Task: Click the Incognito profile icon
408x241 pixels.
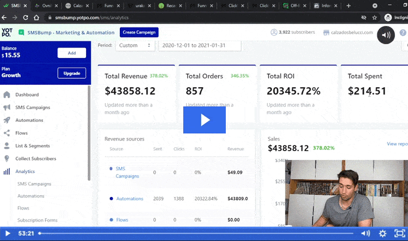Action: [x=388, y=18]
